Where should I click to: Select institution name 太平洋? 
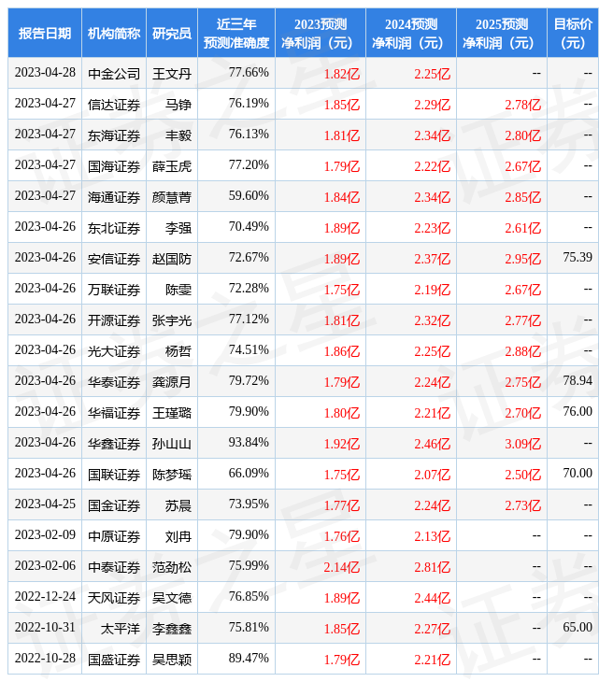121,629
